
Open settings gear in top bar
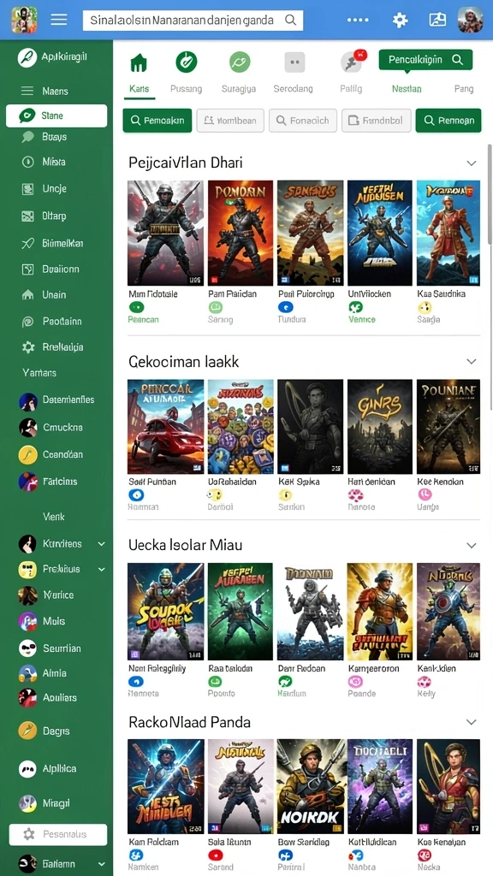tap(400, 21)
